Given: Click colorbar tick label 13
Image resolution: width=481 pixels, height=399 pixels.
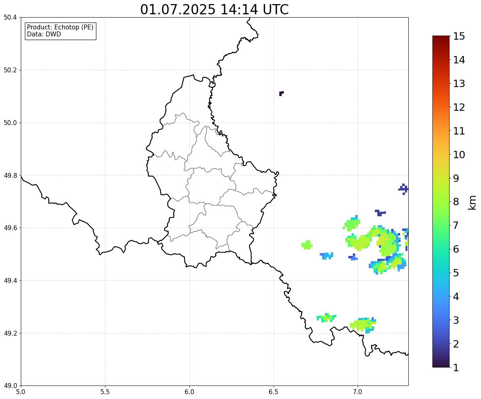Looking at the screenshot, I should click(x=459, y=83).
